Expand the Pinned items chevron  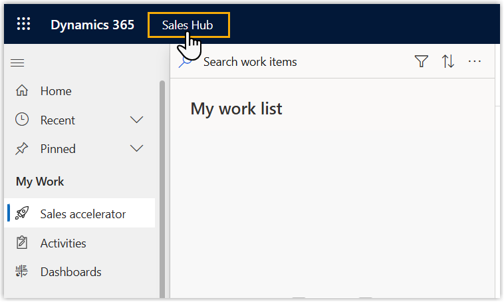pos(136,148)
